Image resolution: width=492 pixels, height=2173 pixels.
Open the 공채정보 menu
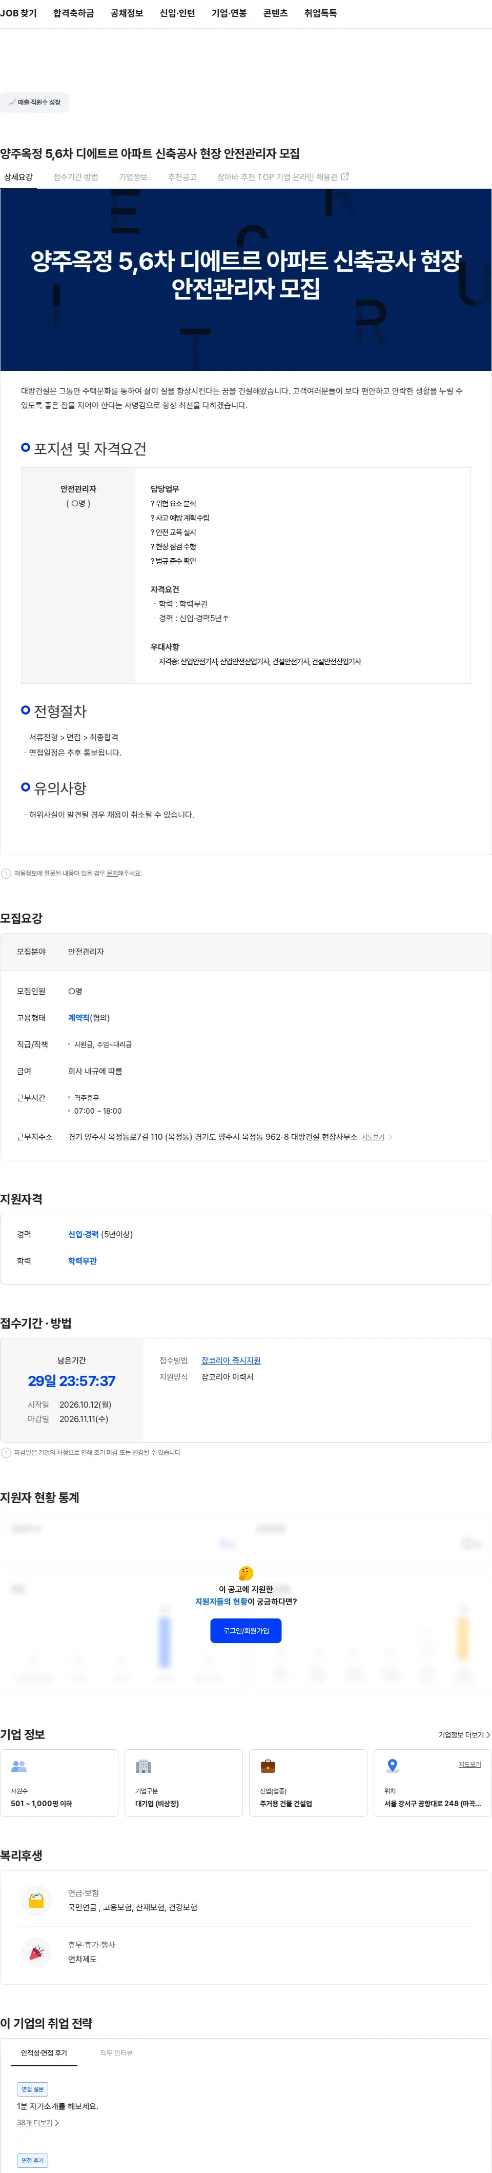click(x=127, y=13)
